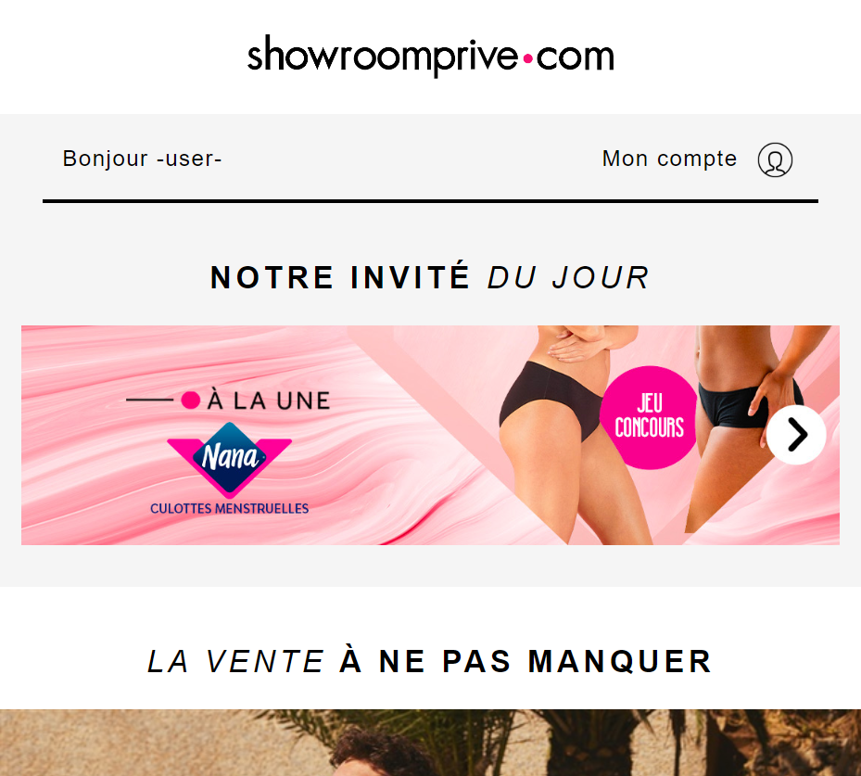Image resolution: width=861 pixels, height=776 pixels.
Task: Click the pink dot in logo
Action: coord(527,58)
